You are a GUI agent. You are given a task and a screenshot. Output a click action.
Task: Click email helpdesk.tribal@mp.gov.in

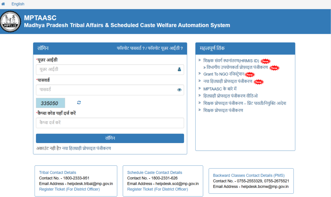click(90, 184)
